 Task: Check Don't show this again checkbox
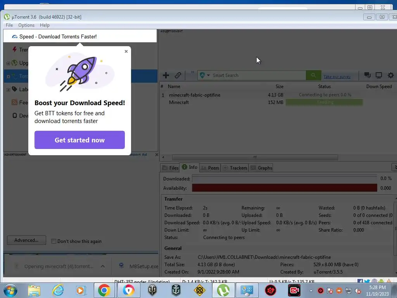pos(54,241)
